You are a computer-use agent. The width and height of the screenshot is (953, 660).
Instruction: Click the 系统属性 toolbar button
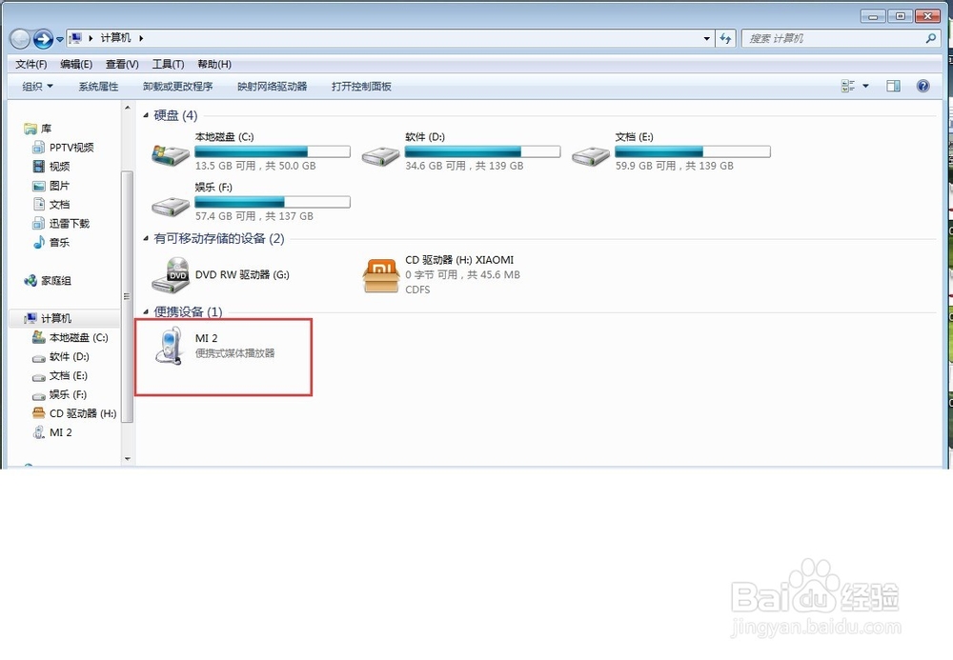pyautogui.click(x=98, y=87)
